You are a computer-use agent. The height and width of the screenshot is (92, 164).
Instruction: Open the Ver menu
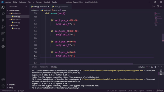pyautogui.click(x=29, y=2)
